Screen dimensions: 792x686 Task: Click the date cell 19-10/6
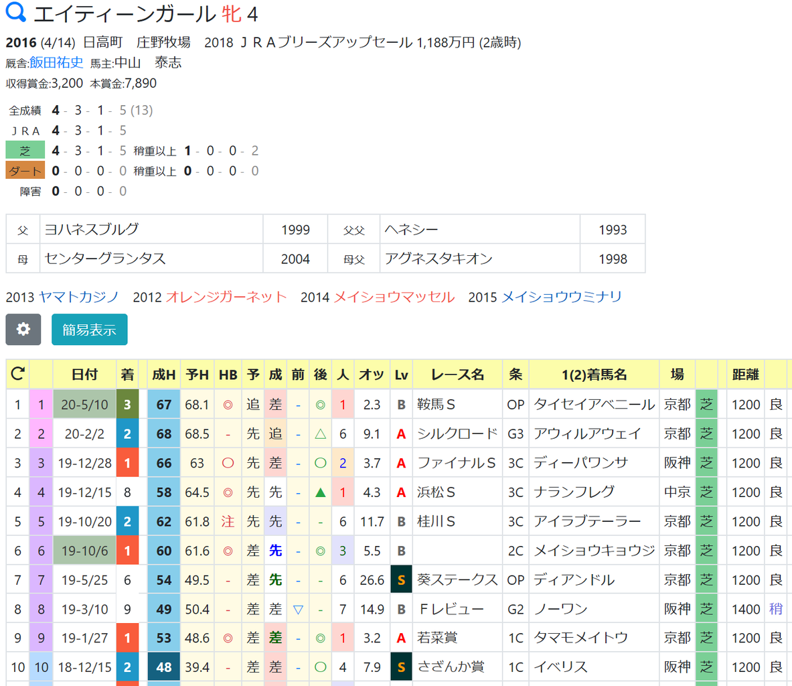pos(84,551)
